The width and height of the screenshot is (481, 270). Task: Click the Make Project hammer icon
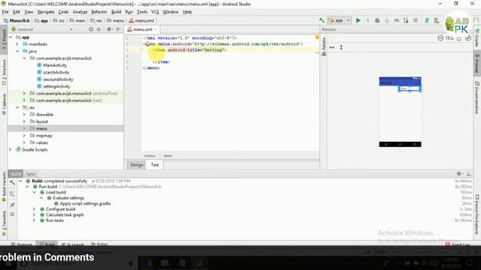click(322, 20)
